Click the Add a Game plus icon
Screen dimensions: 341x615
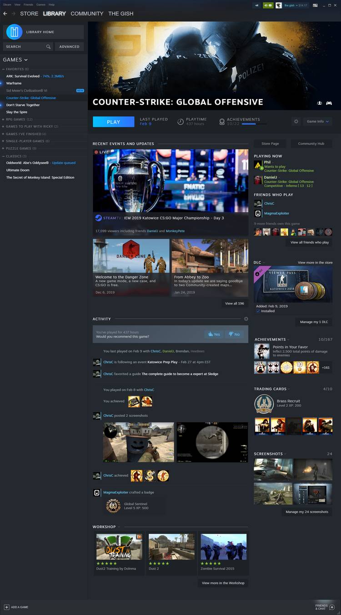(6, 607)
